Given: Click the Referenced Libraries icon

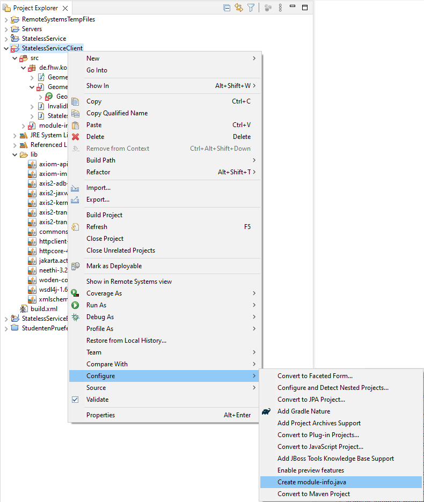Looking at the screenshot, I should [24, 145].
